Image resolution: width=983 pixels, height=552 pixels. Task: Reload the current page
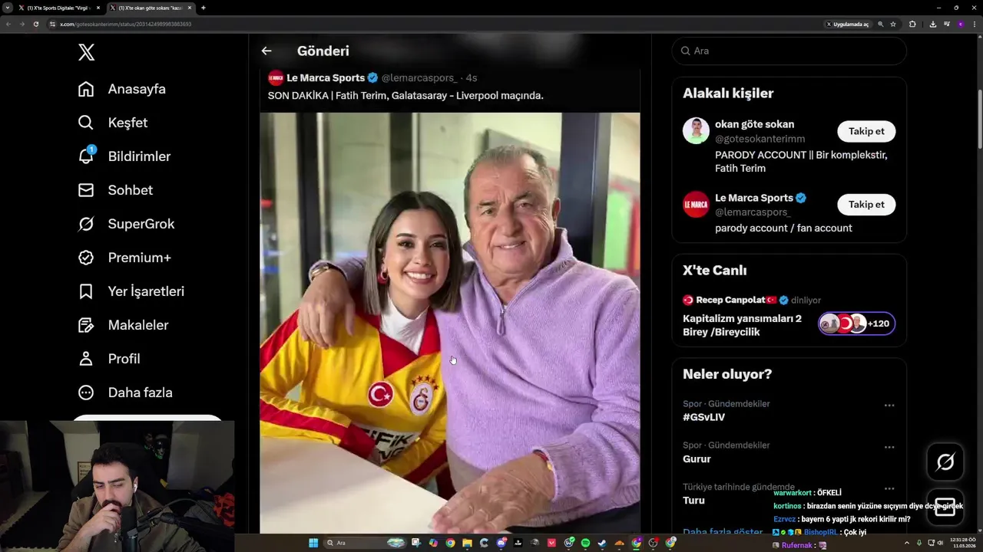[35, 24]
